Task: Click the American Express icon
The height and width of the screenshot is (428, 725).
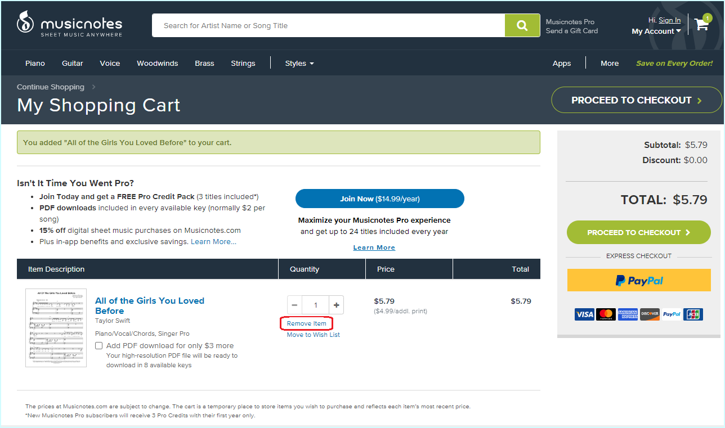Action: click(628, 314)
